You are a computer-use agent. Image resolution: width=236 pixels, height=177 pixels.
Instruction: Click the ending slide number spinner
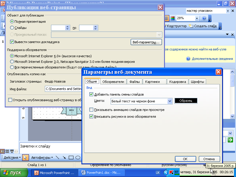[95, 28]
